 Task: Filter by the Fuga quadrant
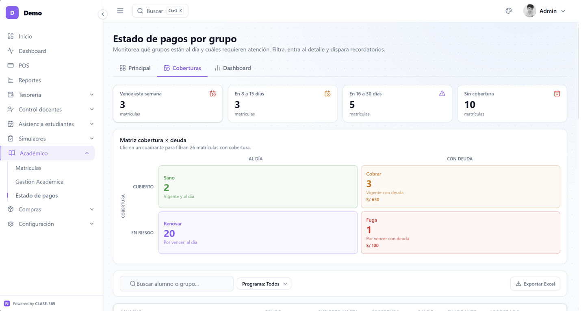coord(460,233)
